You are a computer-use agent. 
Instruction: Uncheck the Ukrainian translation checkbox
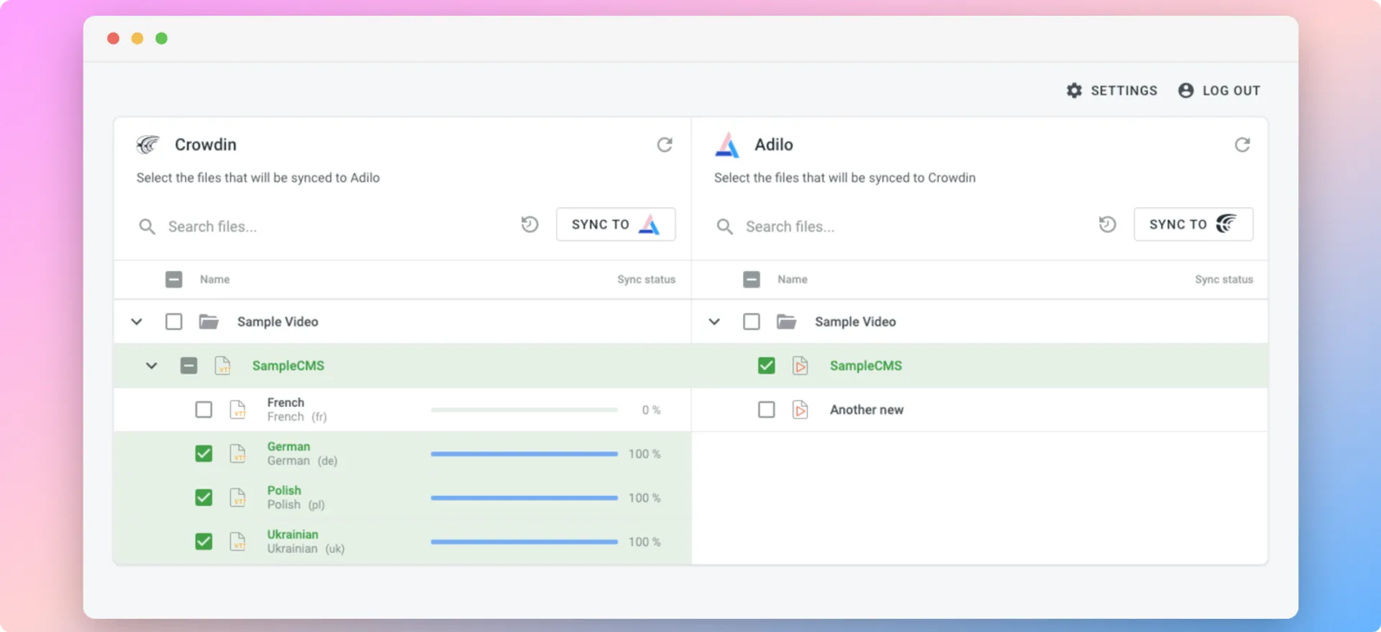tap(204, 541)
